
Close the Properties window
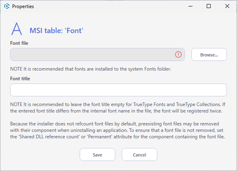coord(227,6)
